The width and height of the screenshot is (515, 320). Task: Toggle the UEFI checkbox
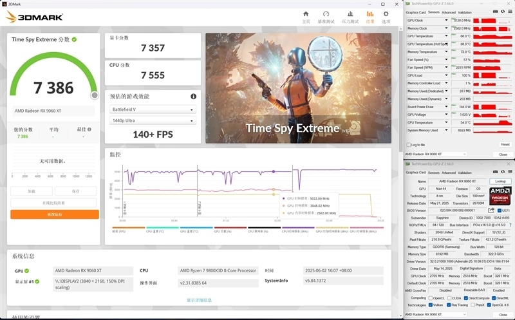click(x=500, y=211)
